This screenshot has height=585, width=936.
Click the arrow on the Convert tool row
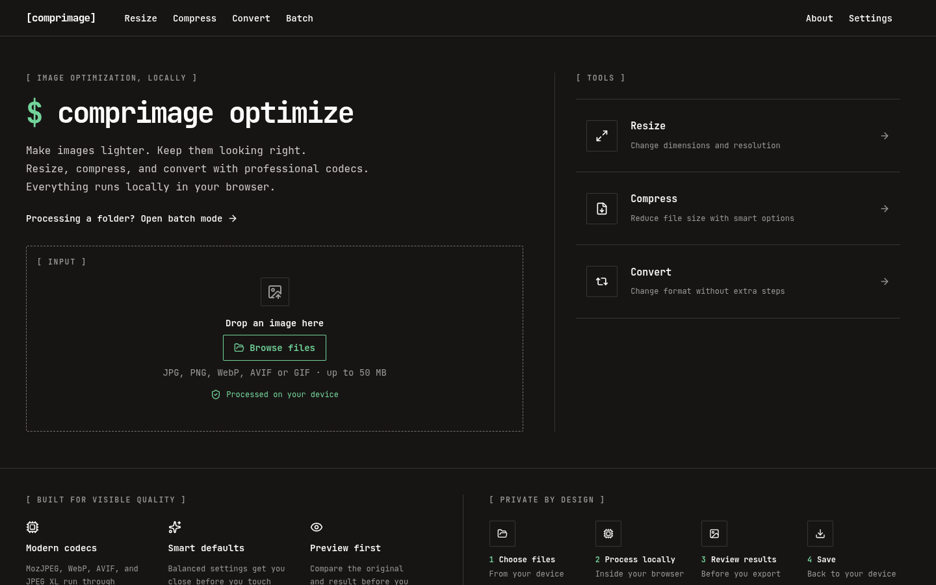(885, 281)
